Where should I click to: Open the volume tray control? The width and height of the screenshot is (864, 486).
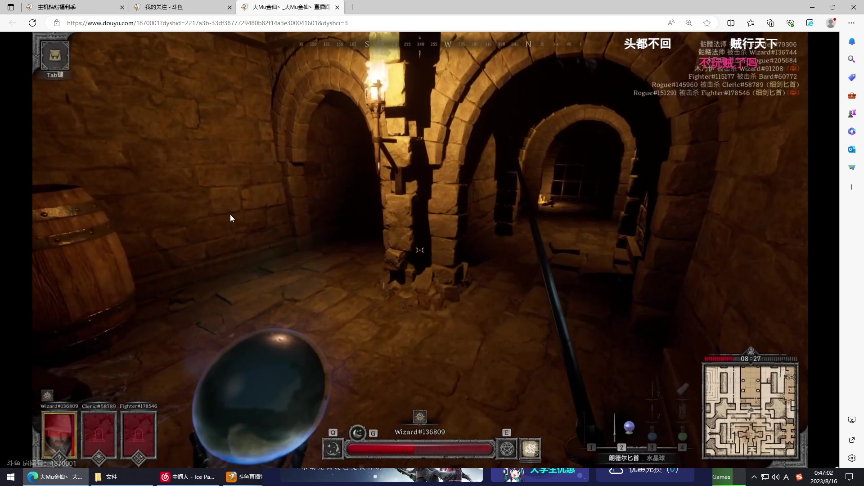click(775, 477)
